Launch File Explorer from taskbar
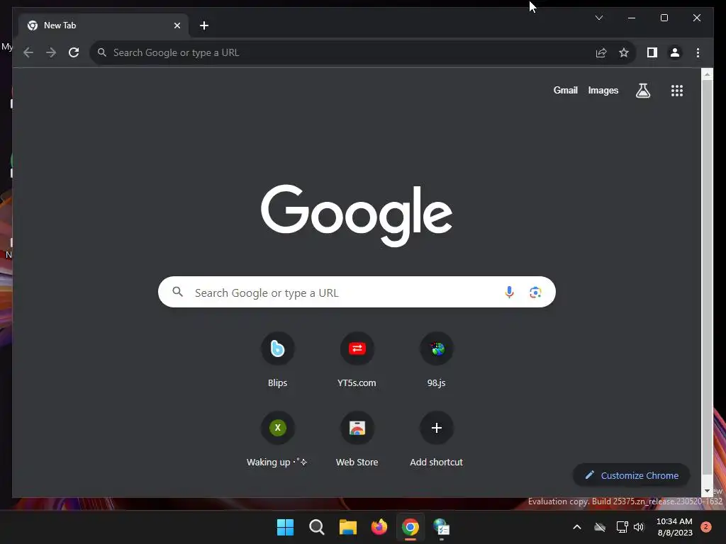This screenshot has height=544, width=726. pyautogui.click(x=347, y=527)
